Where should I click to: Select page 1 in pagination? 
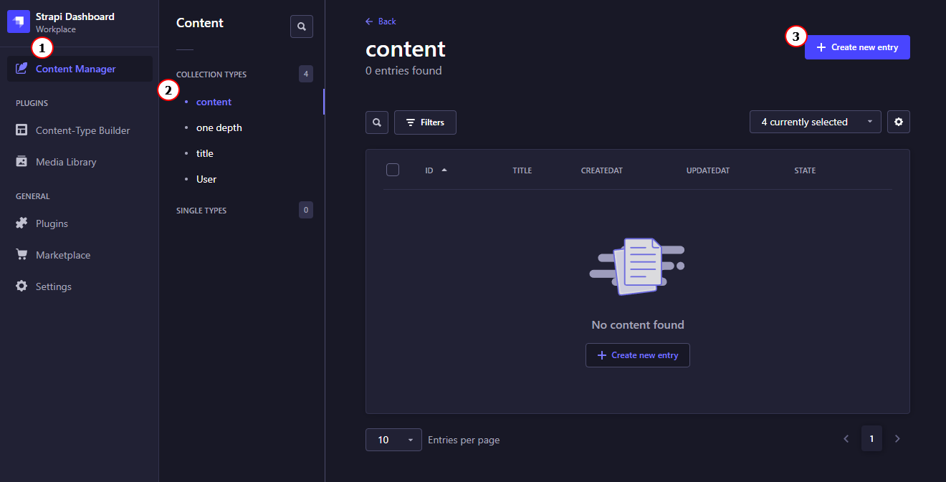pos(871,438)
